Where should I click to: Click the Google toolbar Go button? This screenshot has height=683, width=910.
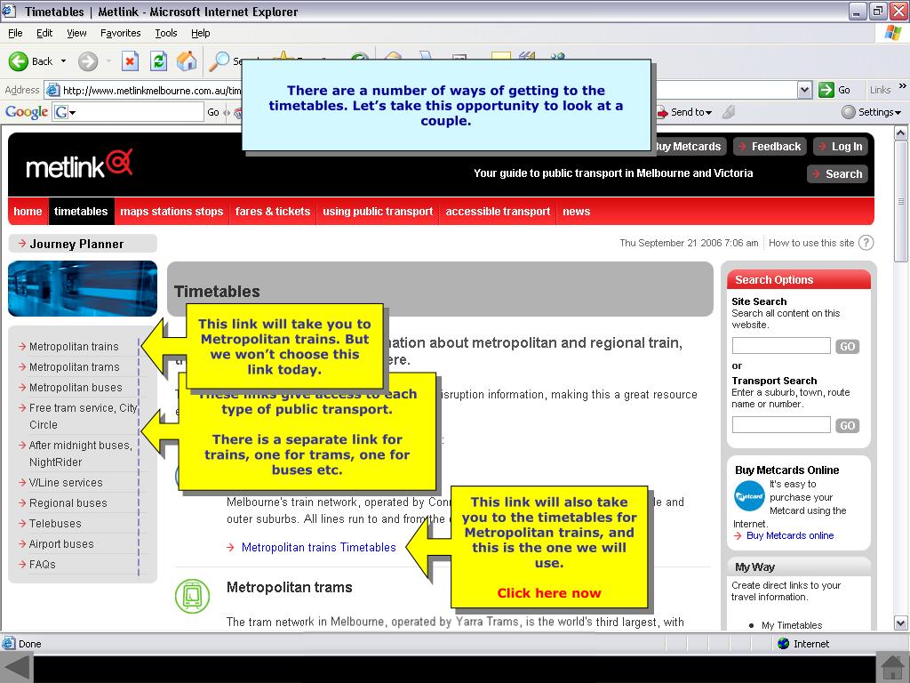point(213,112)
